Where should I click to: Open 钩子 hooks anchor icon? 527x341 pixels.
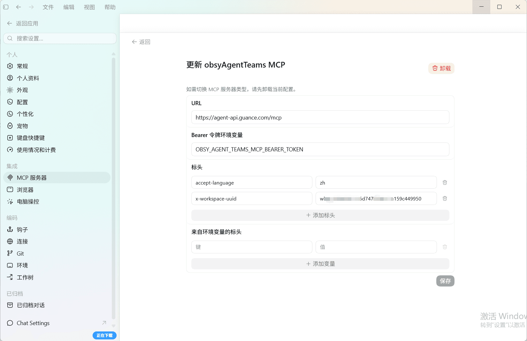coord(10,229)
